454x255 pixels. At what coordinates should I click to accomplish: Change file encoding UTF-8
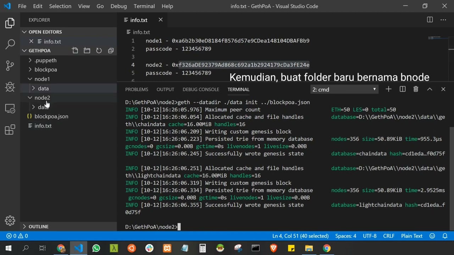coord(370,236)
